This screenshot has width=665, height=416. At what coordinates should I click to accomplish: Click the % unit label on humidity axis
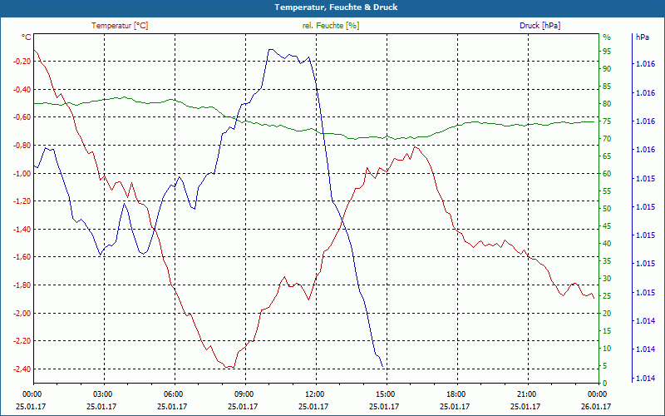607,37
